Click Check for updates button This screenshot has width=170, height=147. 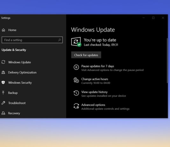pos(86,55)
